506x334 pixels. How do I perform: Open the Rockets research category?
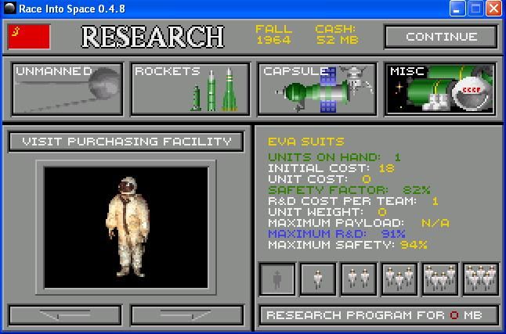(x=190, y=89)
